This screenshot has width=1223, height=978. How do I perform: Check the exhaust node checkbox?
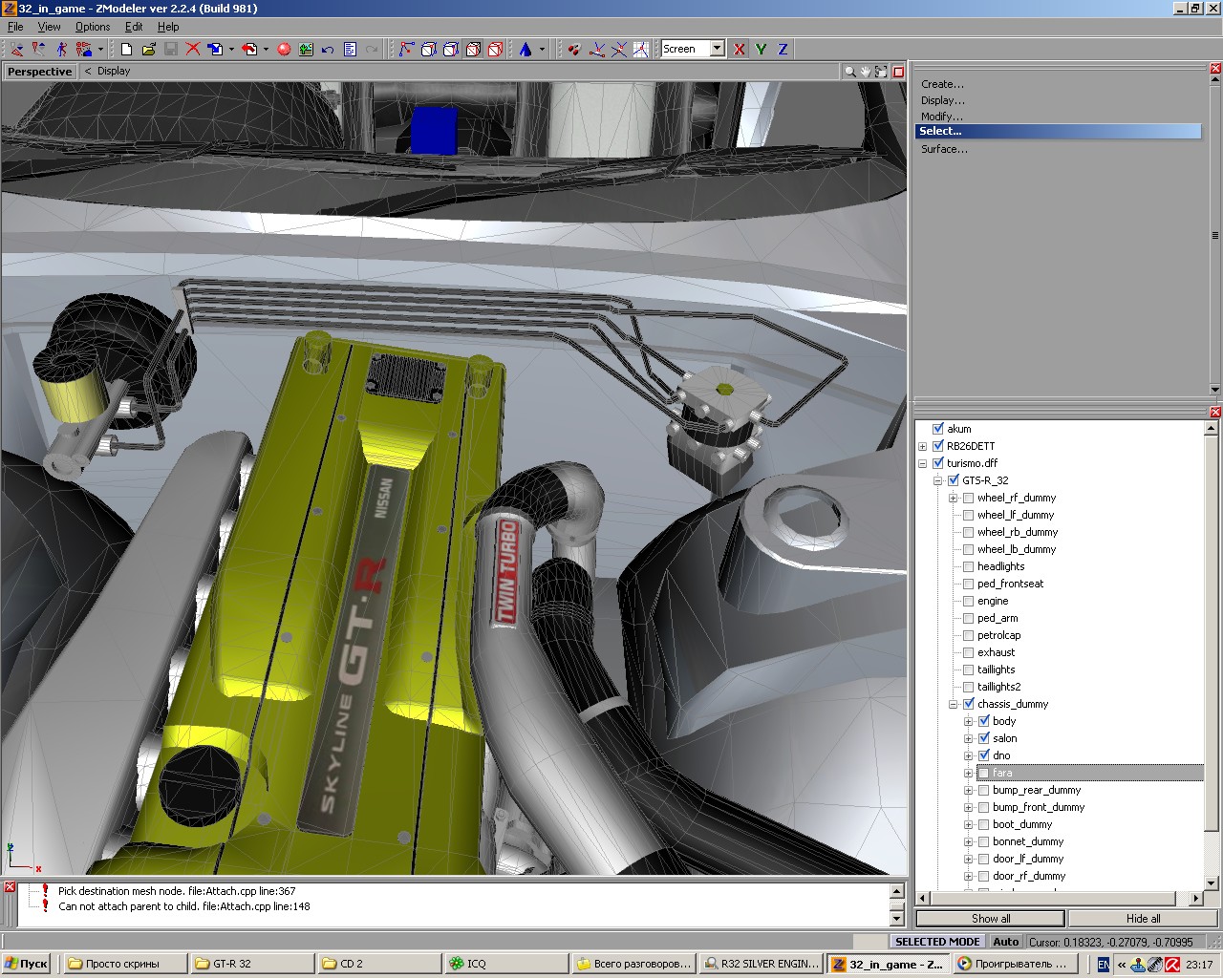969,652
